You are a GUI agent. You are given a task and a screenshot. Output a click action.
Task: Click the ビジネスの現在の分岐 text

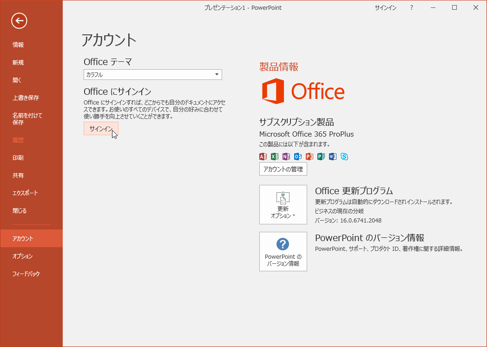tap(339, 211)
